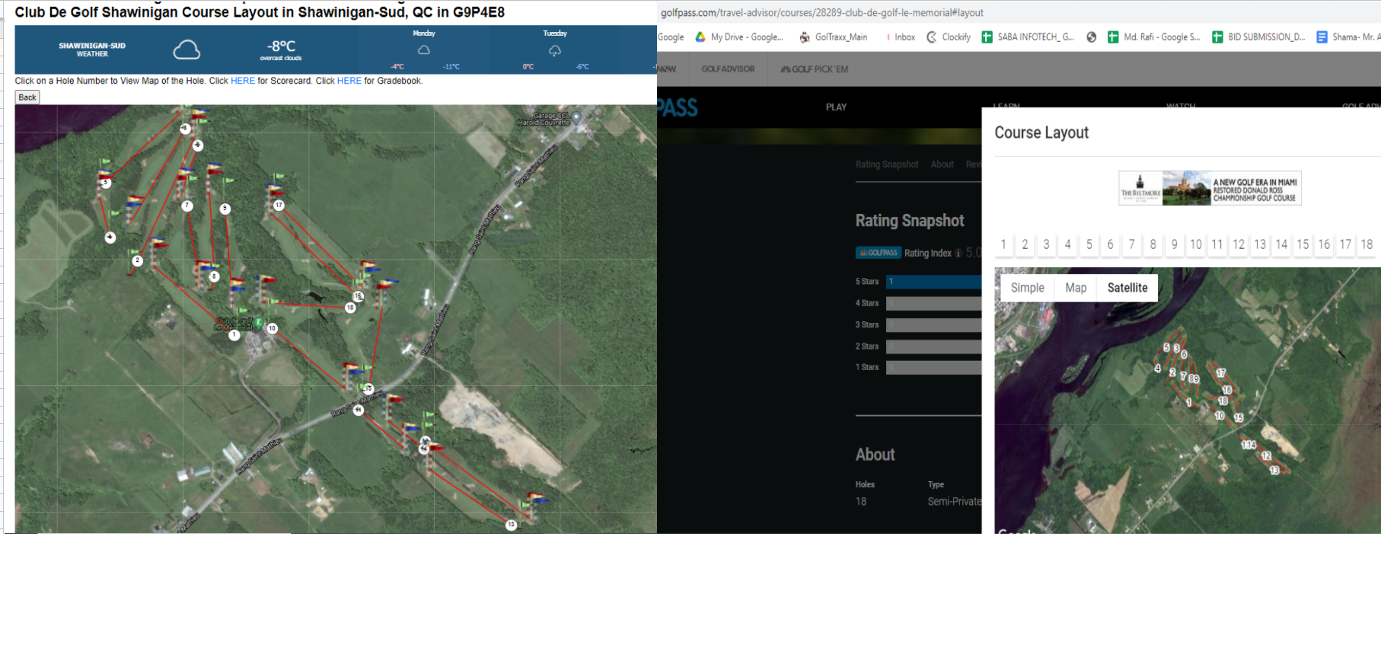Viewport: 1381px width, 651px height.
Task: Choose hole 8 button in Course Layout
Action: pyautogui.click(x=1153, y=244)
